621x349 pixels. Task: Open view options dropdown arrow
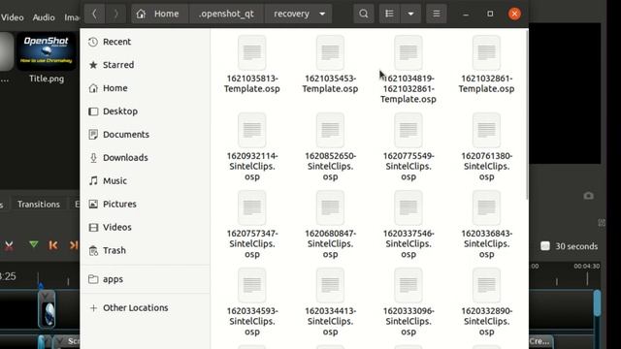click(x=410, y=14)
